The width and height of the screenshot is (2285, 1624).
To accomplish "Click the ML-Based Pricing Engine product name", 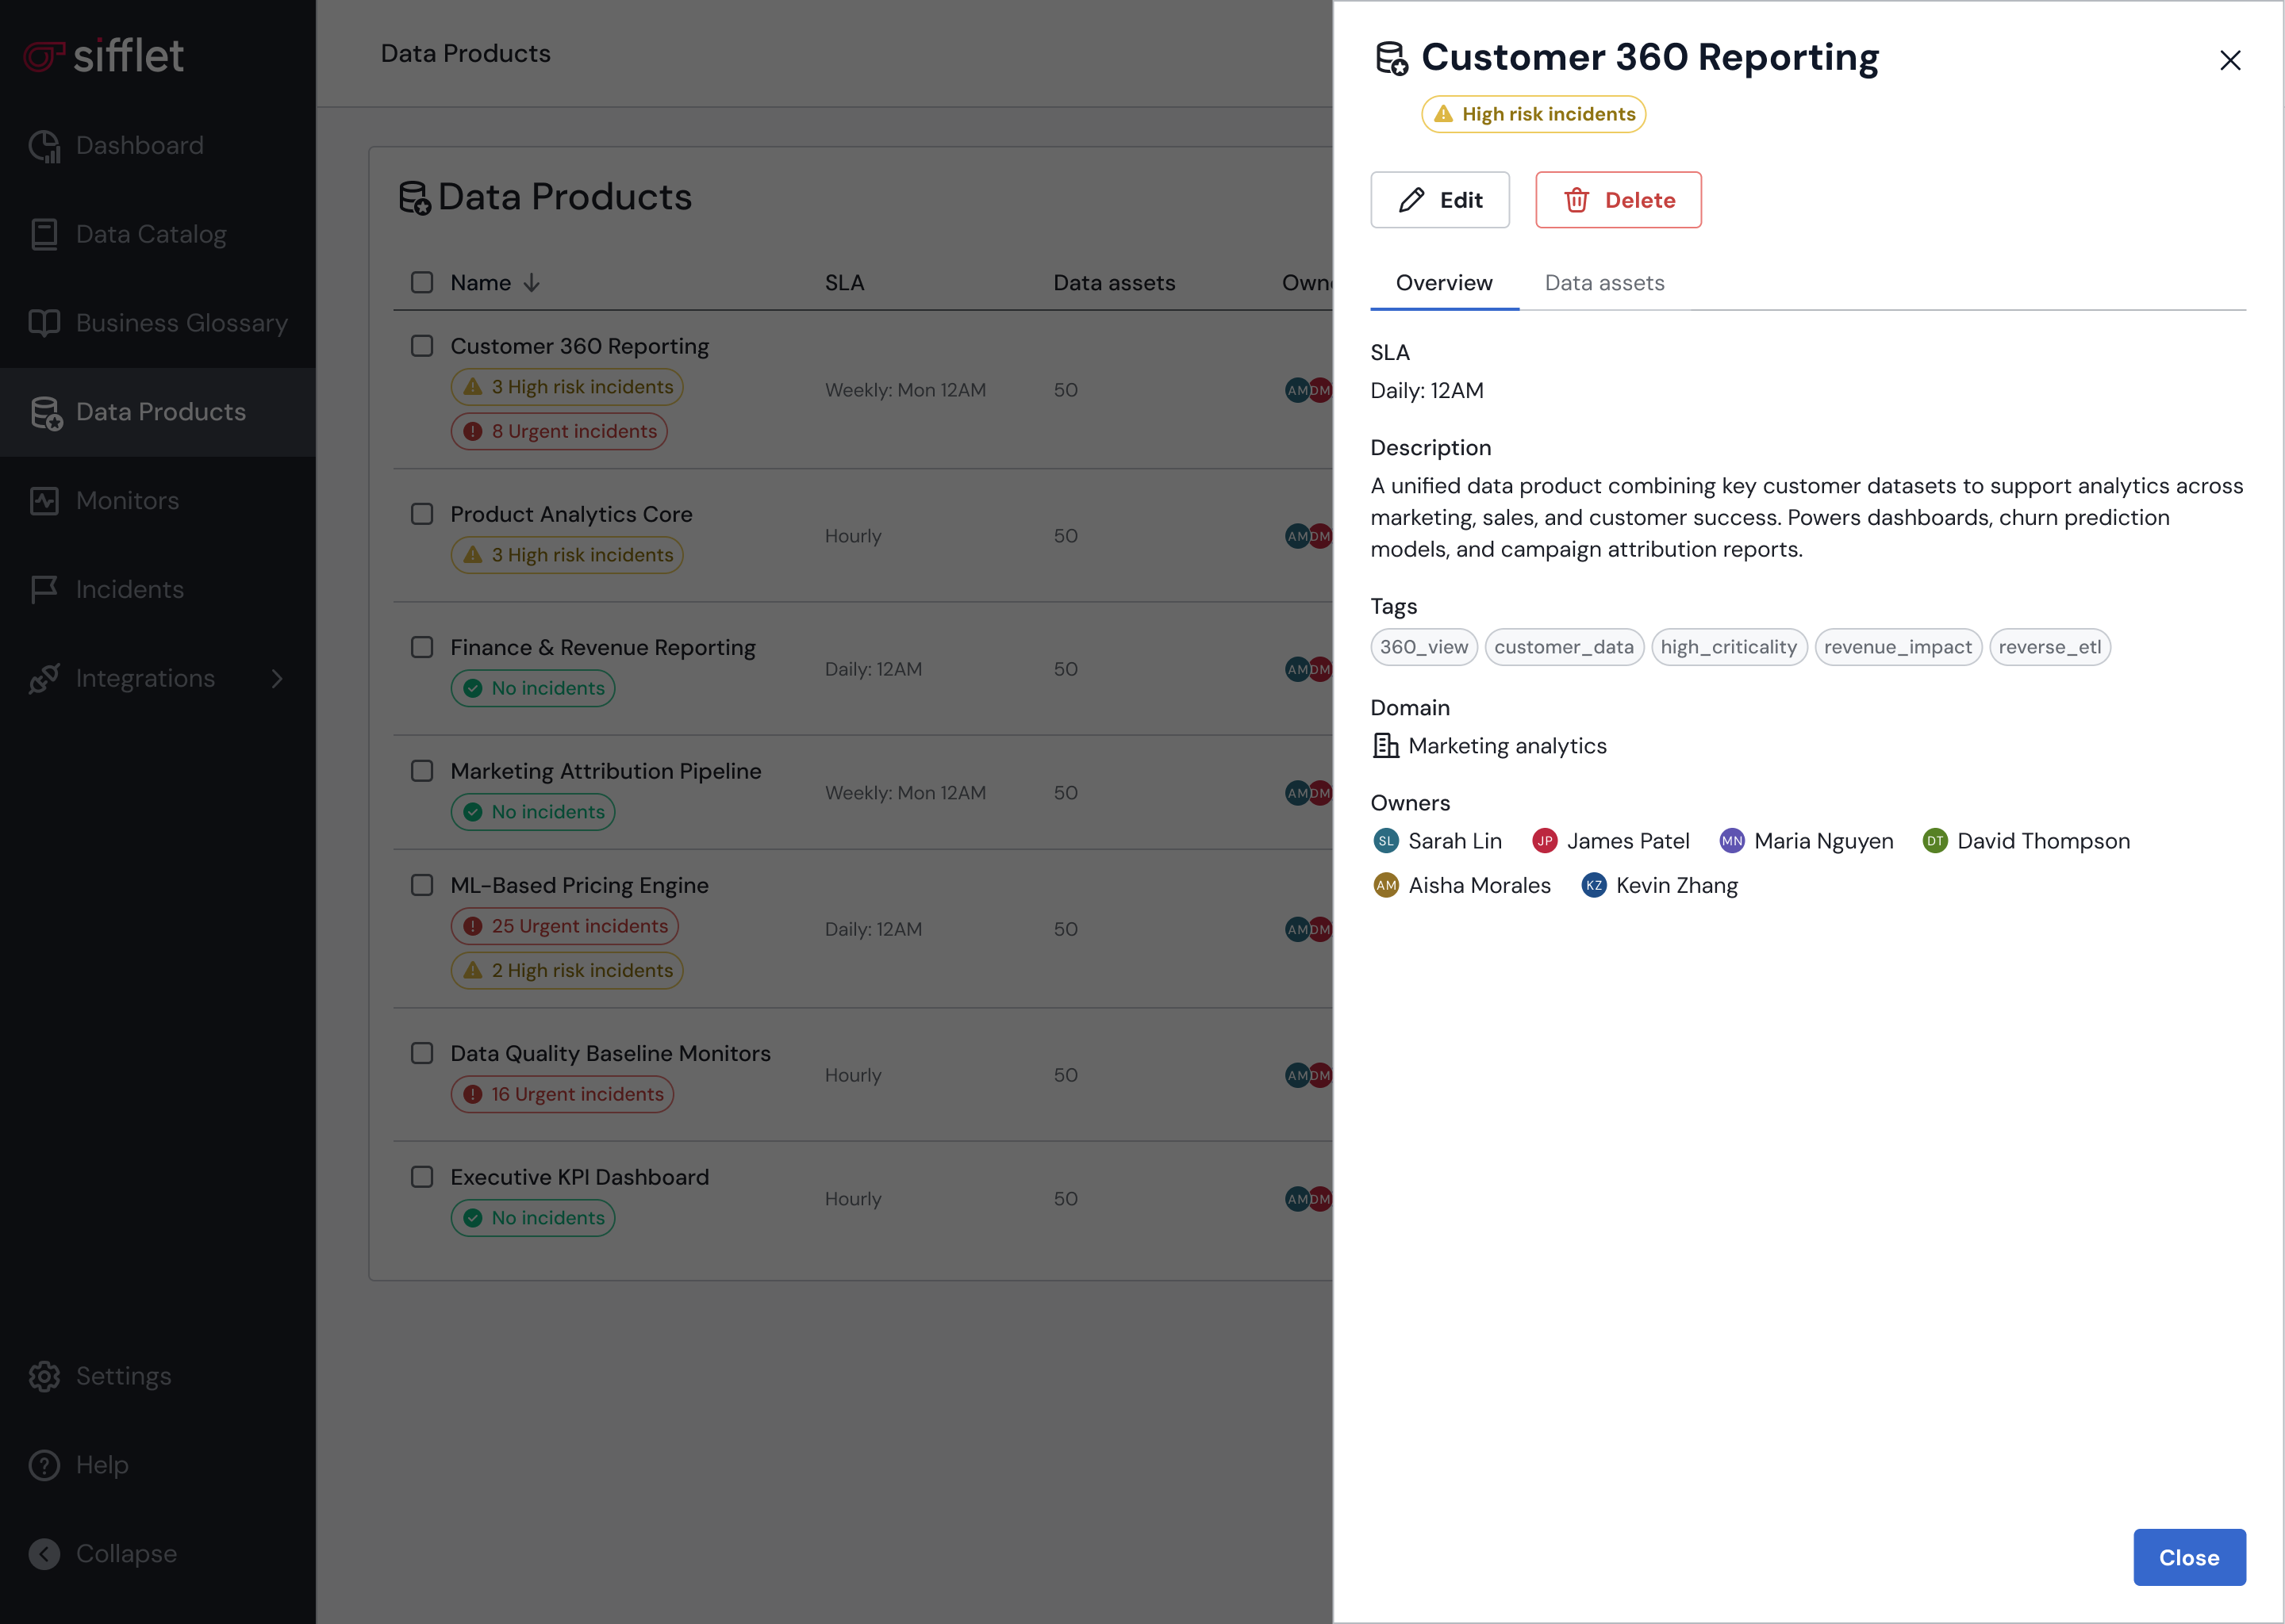I will (579, 886).
